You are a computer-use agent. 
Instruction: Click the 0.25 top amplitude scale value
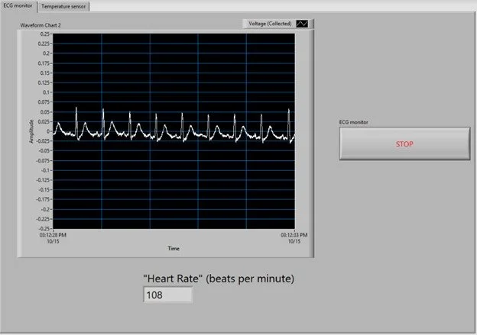point(44,34)
